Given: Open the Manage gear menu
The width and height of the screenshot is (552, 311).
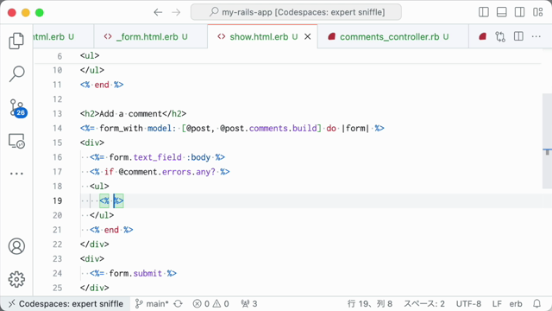Looking at the screenshot, I should pyautogui.click(x=16, y=279).
